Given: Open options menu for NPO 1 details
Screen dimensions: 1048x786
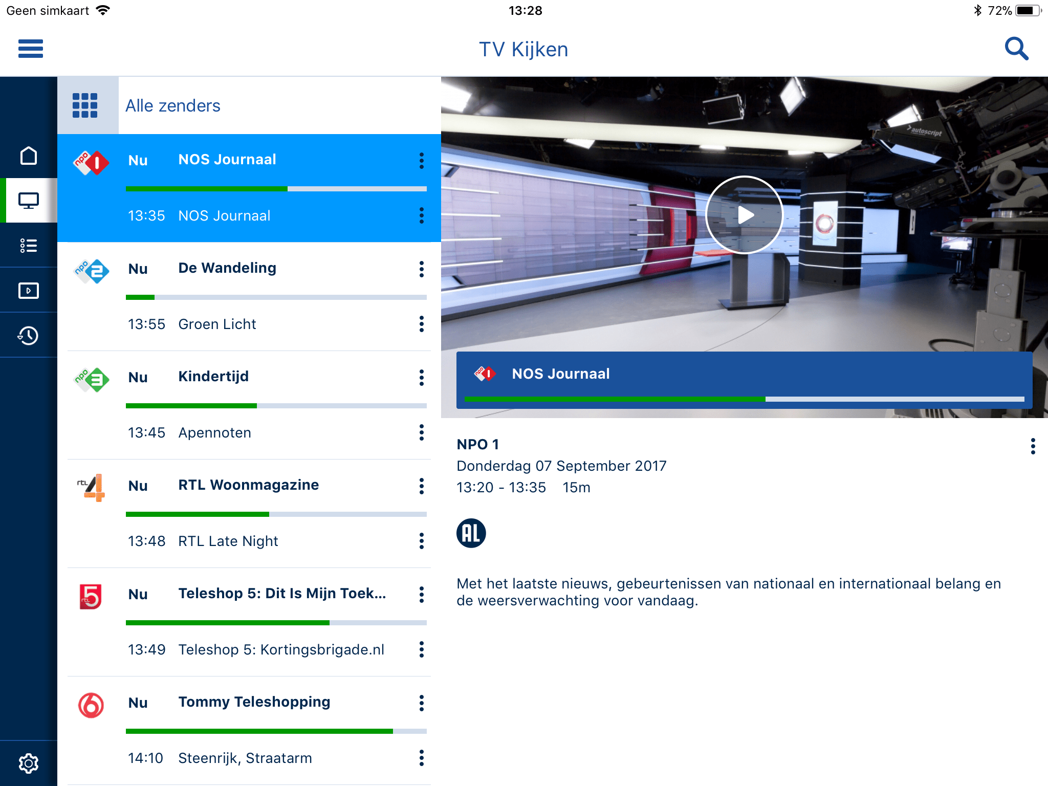Looking at the screenshot, I should pos(1033,446).
